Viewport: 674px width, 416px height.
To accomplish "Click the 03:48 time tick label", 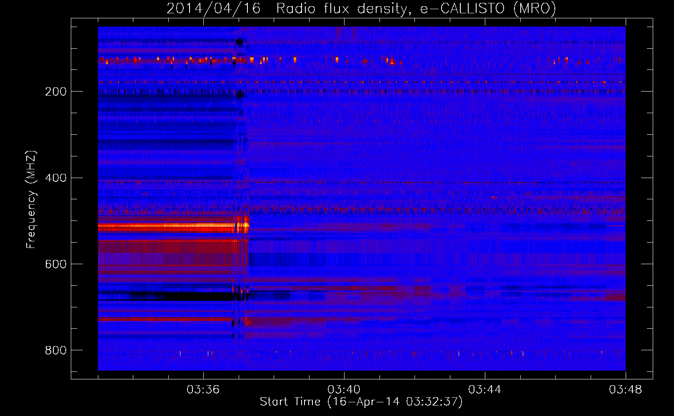I will (625, 390).
